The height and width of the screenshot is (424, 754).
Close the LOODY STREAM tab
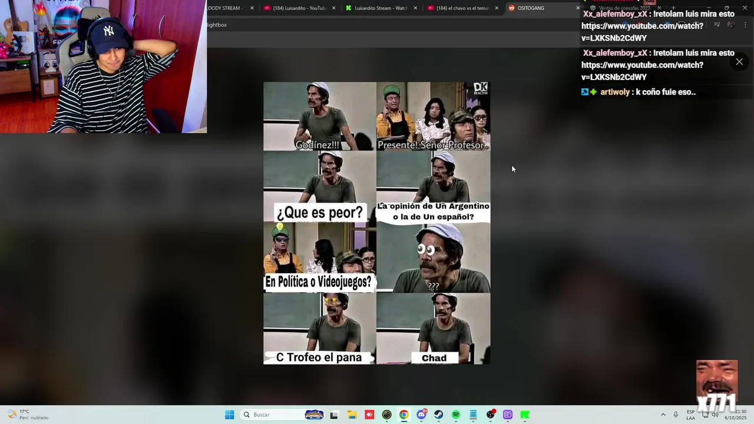pos(252,8)
